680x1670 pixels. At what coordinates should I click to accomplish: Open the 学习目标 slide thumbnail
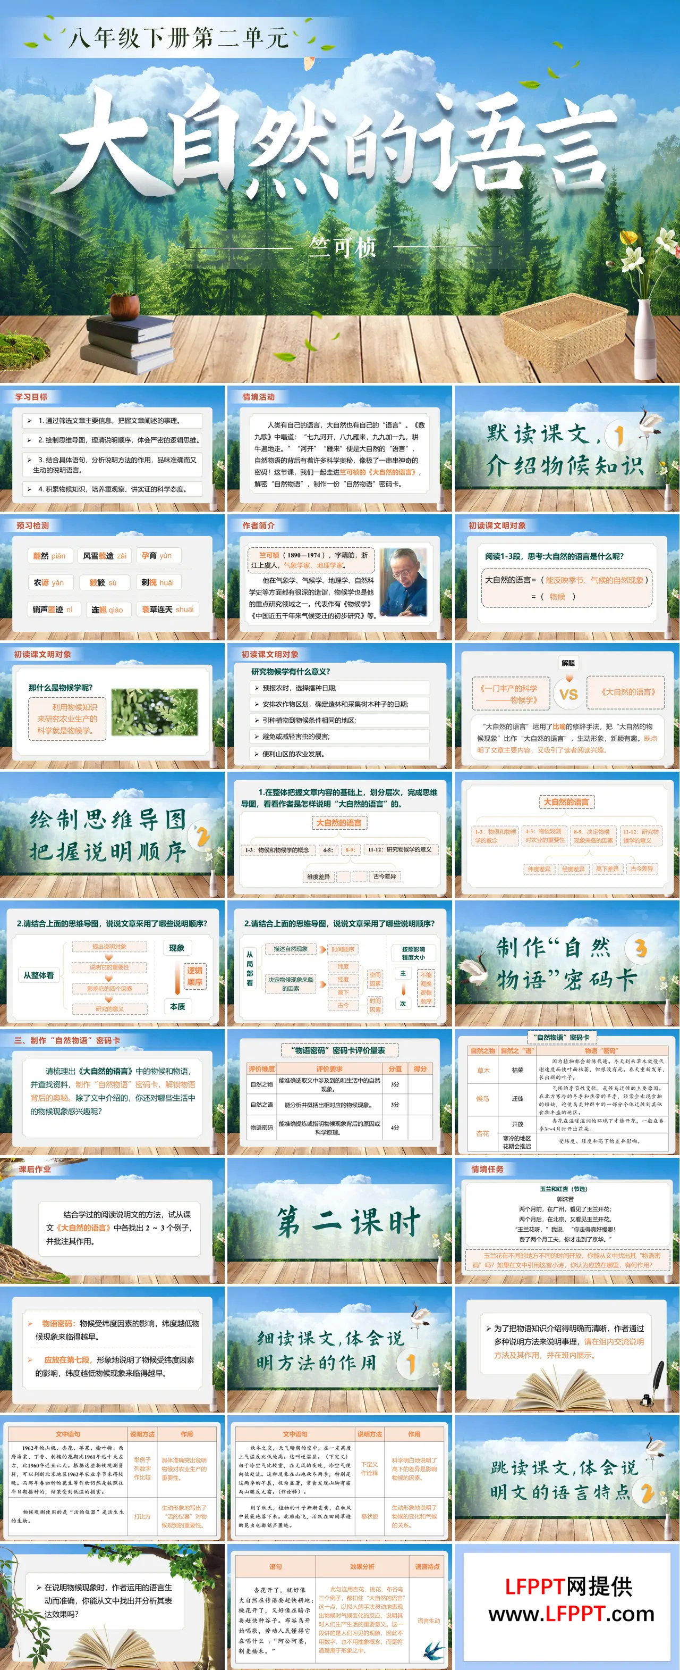113,449
